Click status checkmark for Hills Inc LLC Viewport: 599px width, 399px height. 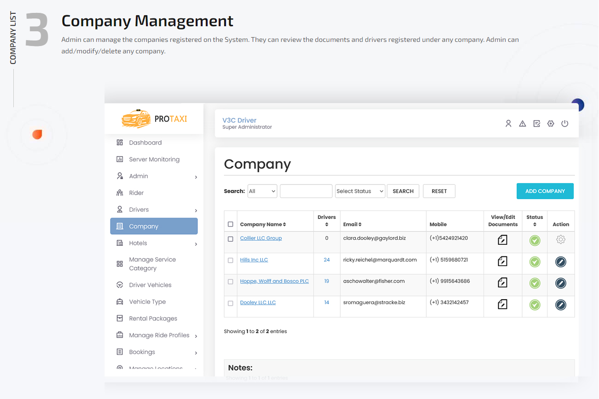coord(535,262)
